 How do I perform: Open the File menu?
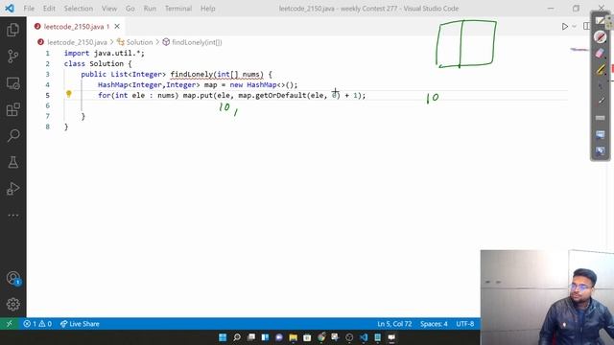click(x=29, y=9)
